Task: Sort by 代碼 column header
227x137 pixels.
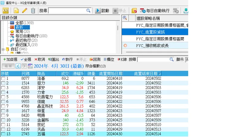Action: (29, 73)
